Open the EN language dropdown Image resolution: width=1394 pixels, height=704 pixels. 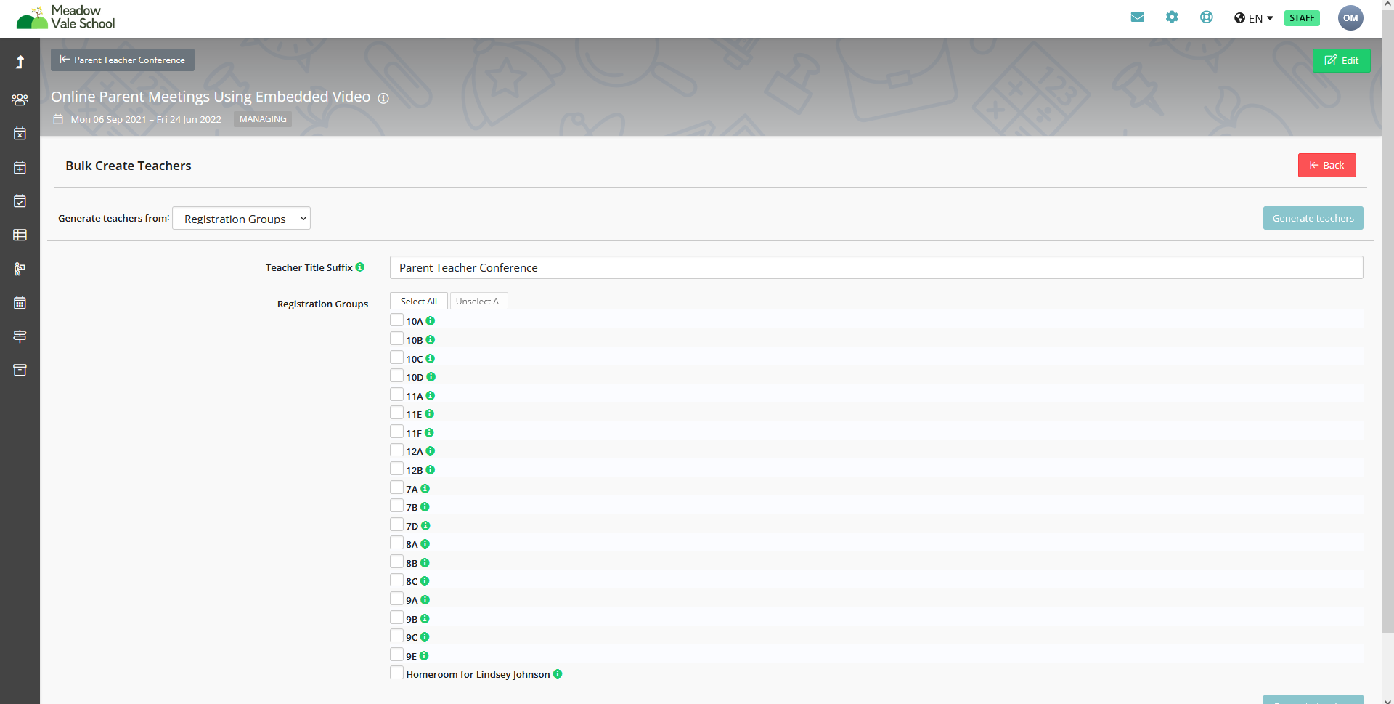click(x=1254, y=18)
